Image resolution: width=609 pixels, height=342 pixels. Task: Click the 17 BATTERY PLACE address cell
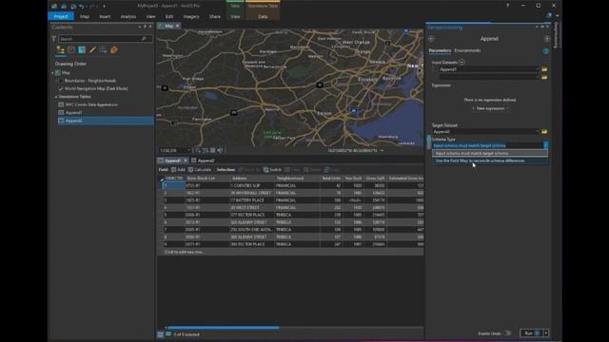click(252, 200)
